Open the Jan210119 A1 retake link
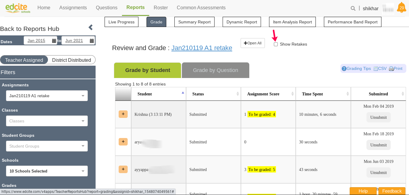The image size is (409, 195). [x=202, y=48]
